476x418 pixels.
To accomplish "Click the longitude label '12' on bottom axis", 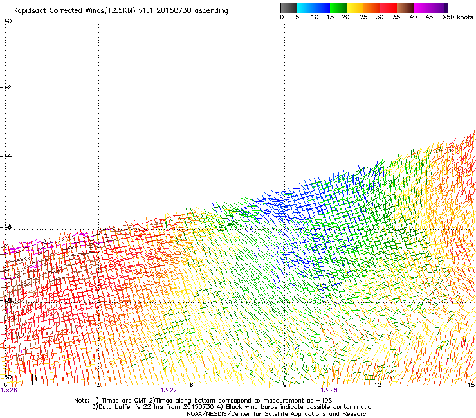I will coord(378,385).
